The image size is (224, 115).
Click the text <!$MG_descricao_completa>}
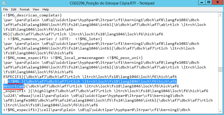32,15
